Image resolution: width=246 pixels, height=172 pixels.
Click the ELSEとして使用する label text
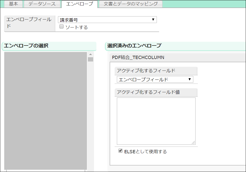(x=145, y=151)
